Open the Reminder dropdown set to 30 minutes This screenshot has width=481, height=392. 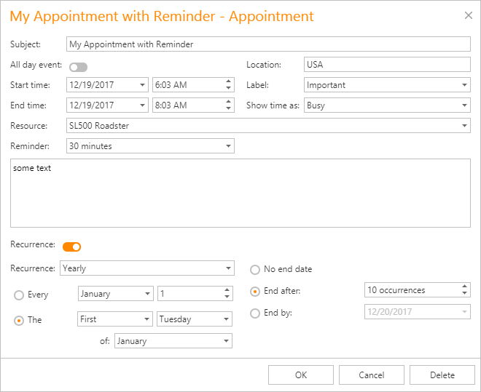point(228,146)
